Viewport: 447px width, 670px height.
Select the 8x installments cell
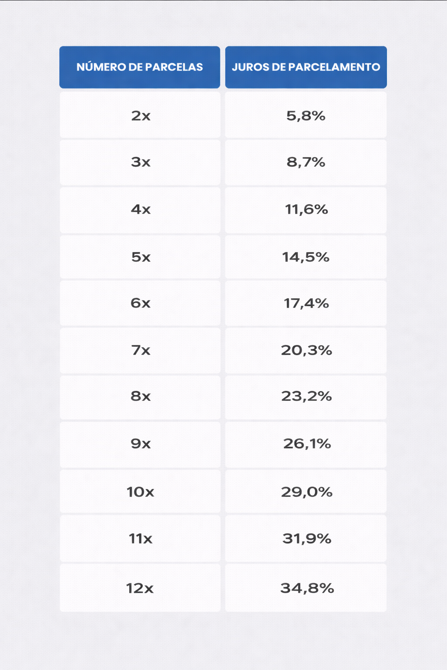[140, 397]
